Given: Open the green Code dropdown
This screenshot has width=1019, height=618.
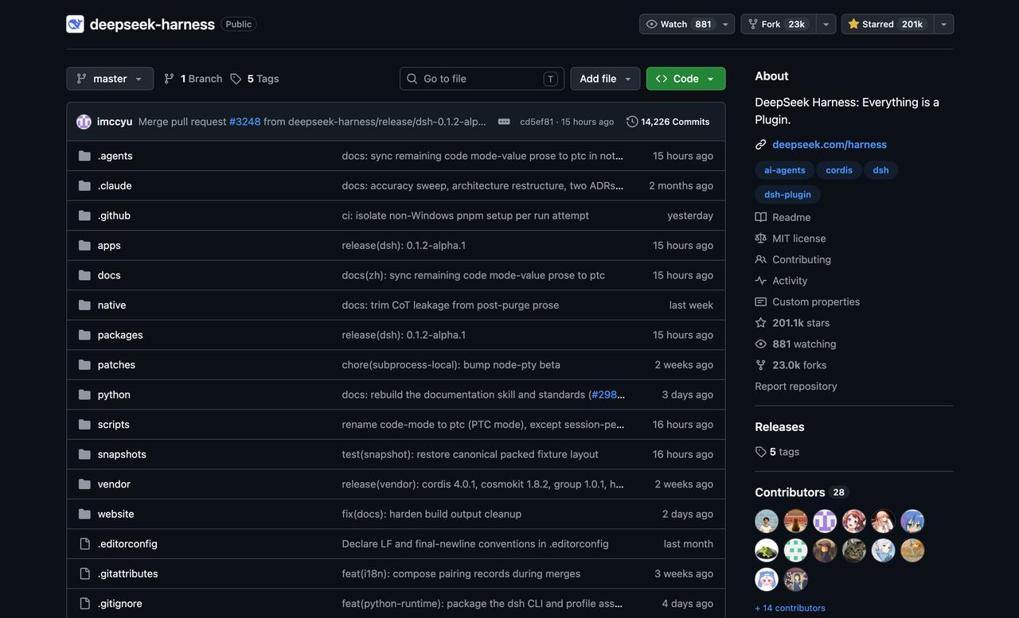Looking at the screenshot, I should pos(685,79).
